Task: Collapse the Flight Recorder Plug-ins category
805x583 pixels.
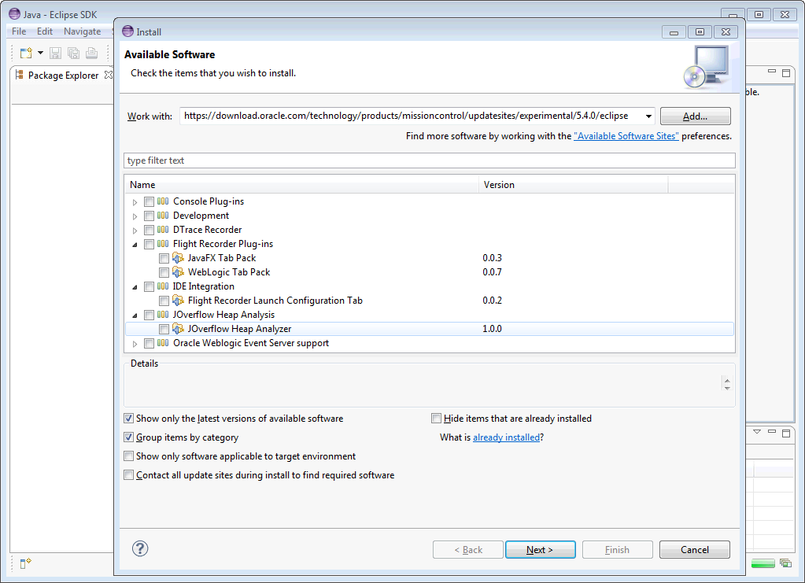Action: point(135,244)
